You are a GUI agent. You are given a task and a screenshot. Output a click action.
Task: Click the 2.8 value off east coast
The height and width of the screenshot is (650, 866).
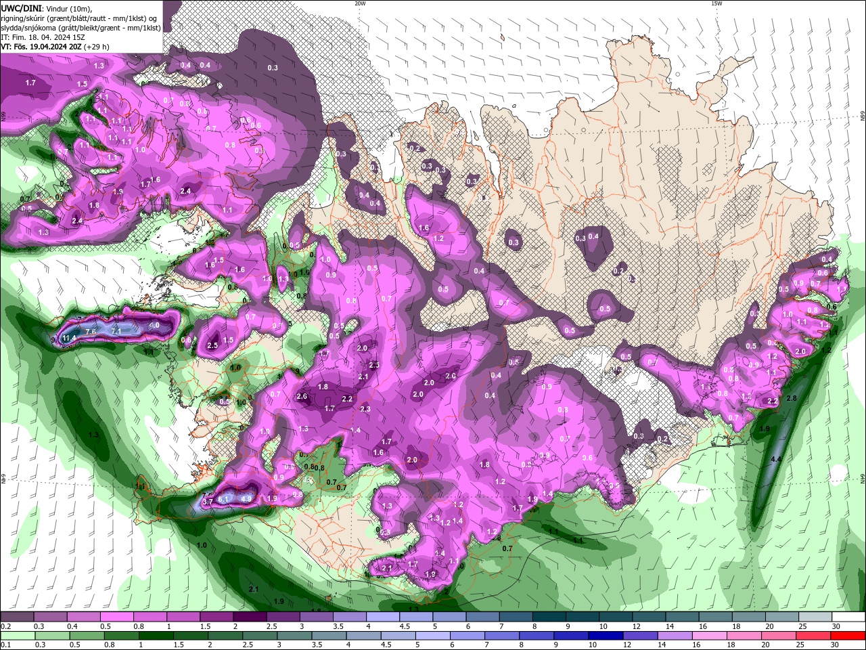792,398
